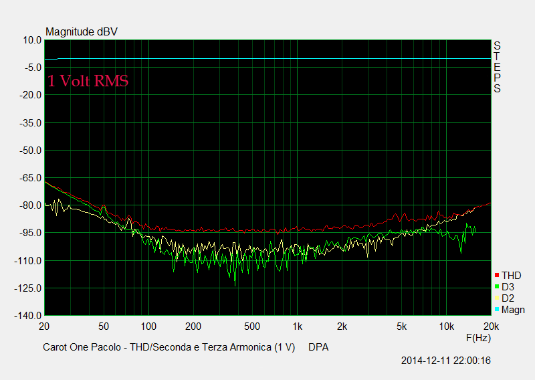Click the 1k tick on the frequency axis

click(x=298, y=326)
